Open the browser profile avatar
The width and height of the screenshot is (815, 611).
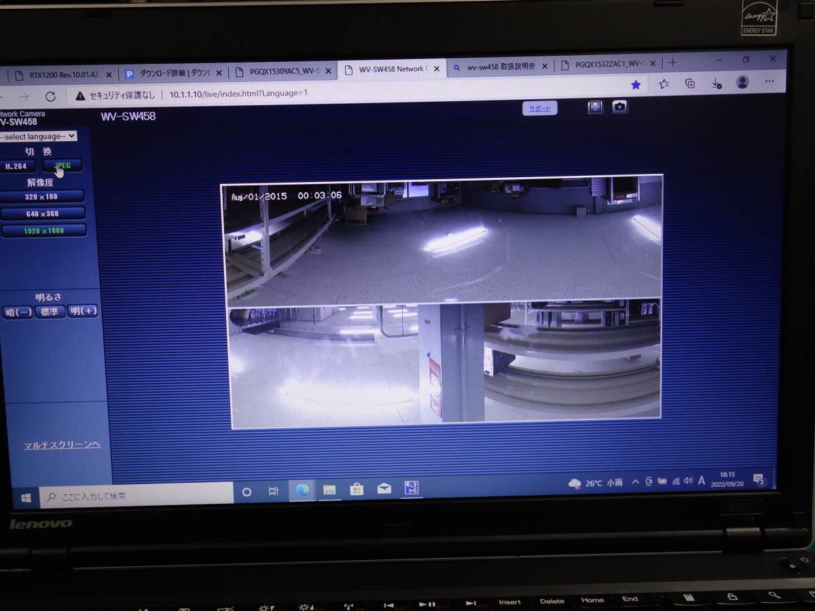tap(742, 82)
